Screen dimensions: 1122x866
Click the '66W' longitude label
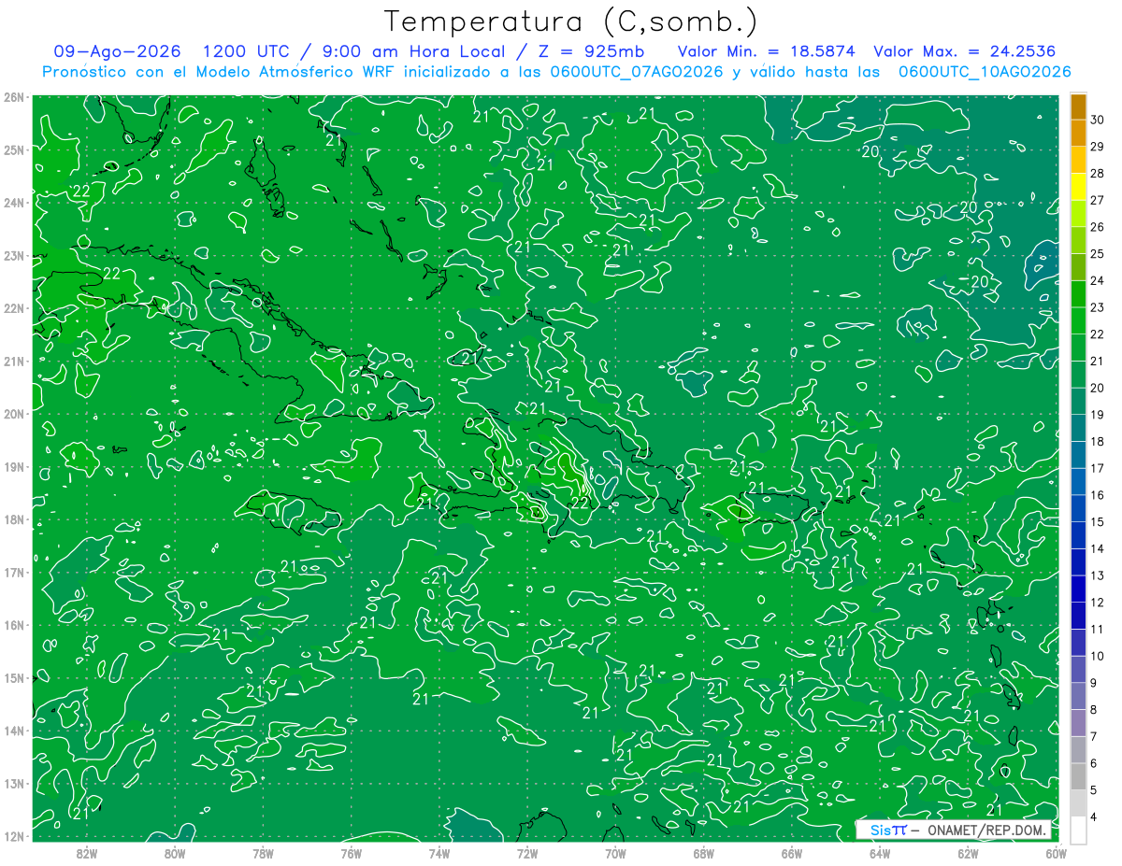[791, 853]
